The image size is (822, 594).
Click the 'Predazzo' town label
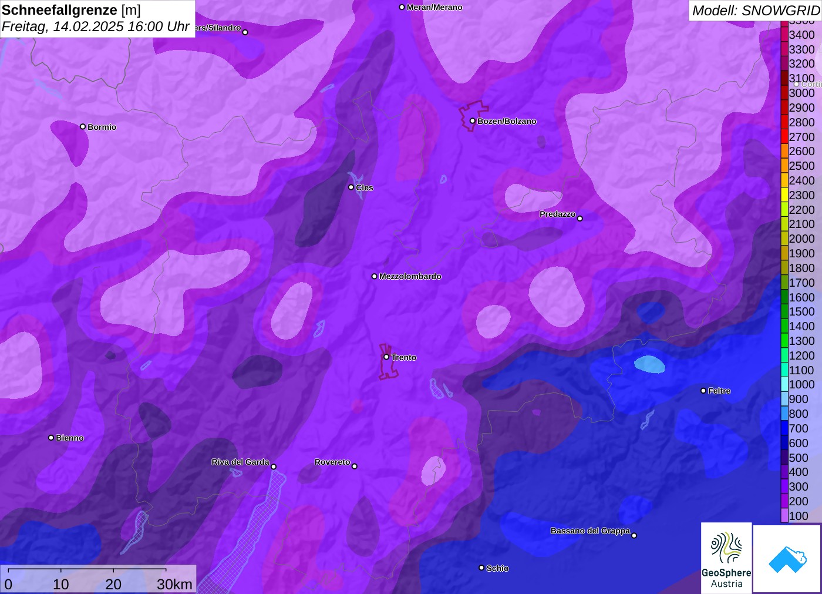coord(558,214)
